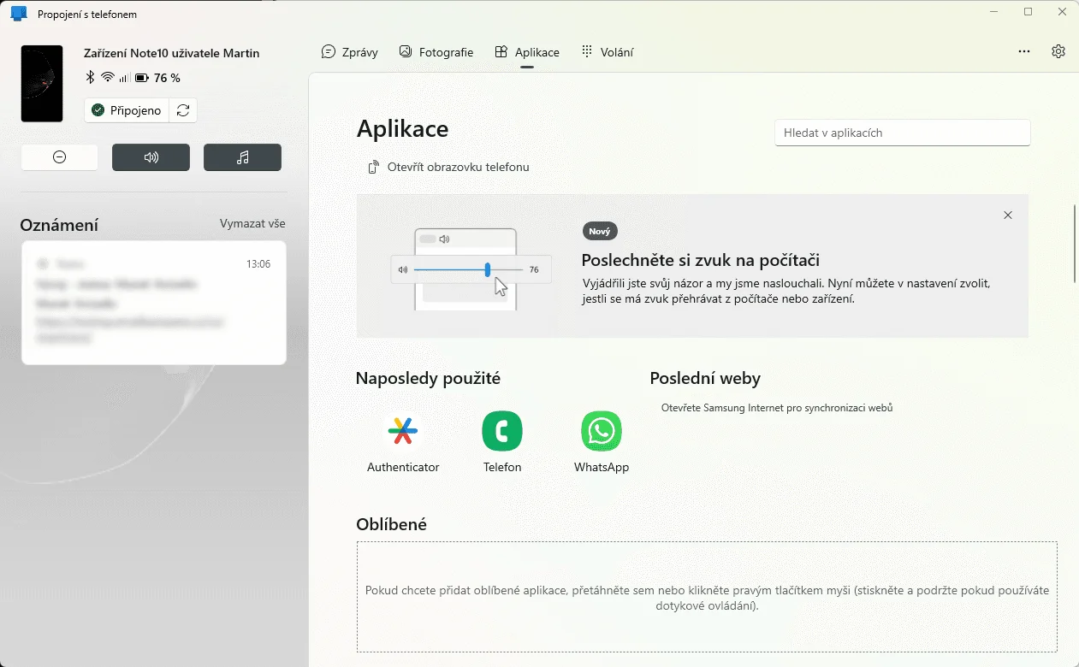Click Otevřít obrazovku telefonu link

448,167
